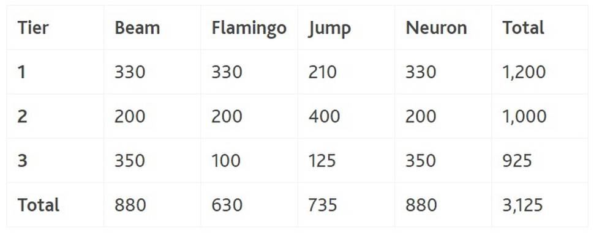This screenshot has width=594, height=233.
Task: Click the Beam column header
Action: point(137,28)
